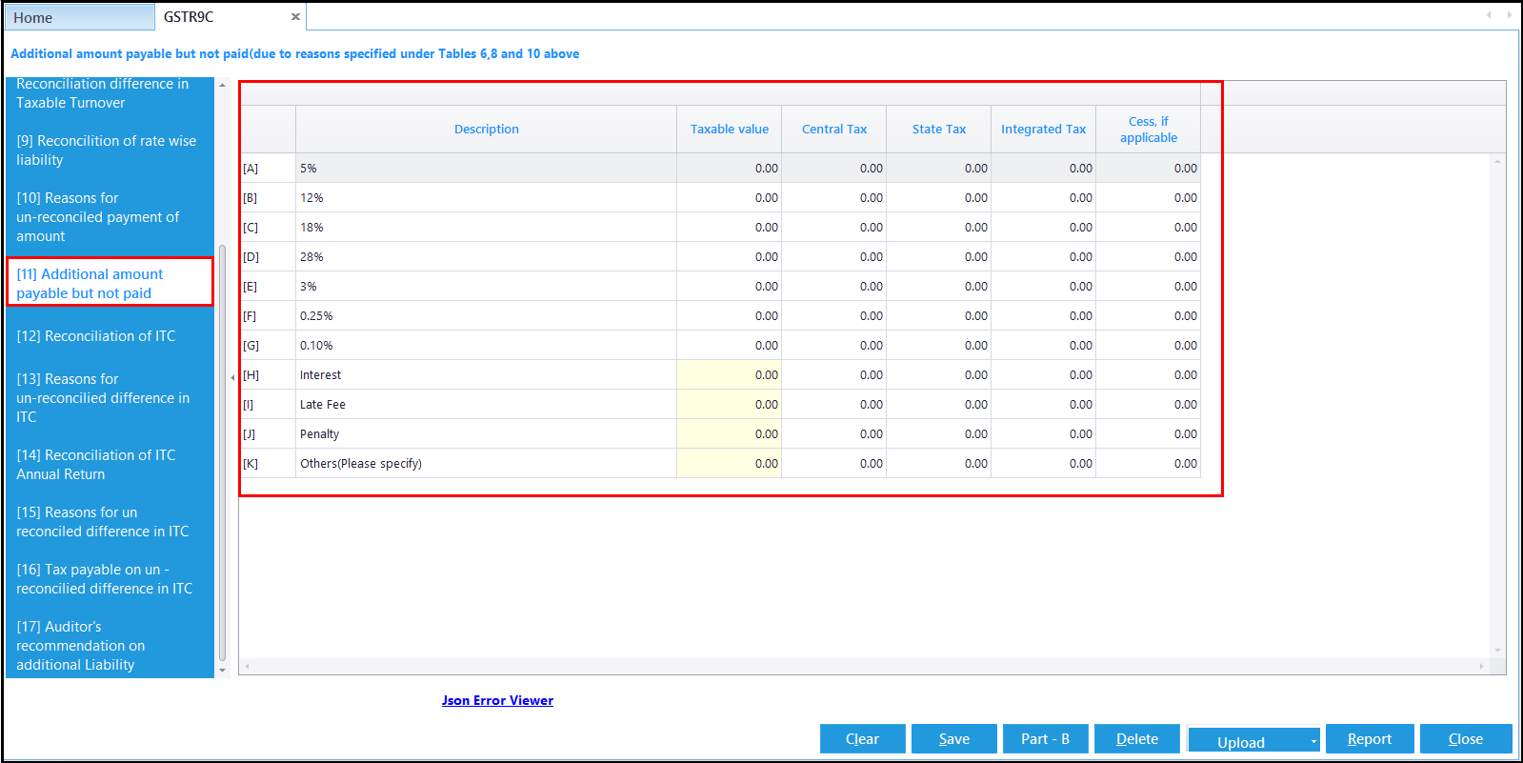Select row marker [K]
Image resolution: width=1523 pixels, height=763 pixels.
click(268, 463)
